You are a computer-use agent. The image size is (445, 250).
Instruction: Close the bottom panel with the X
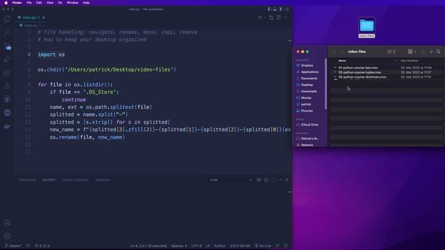[286, 180]
